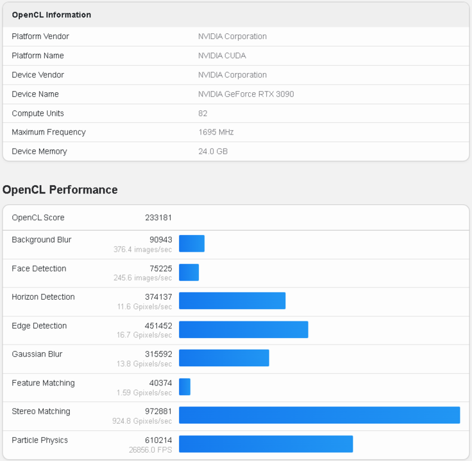The image size is (472, 461).
Task: Click the Gaussian Blur performance bar
Action: click(x=224, y=357)
